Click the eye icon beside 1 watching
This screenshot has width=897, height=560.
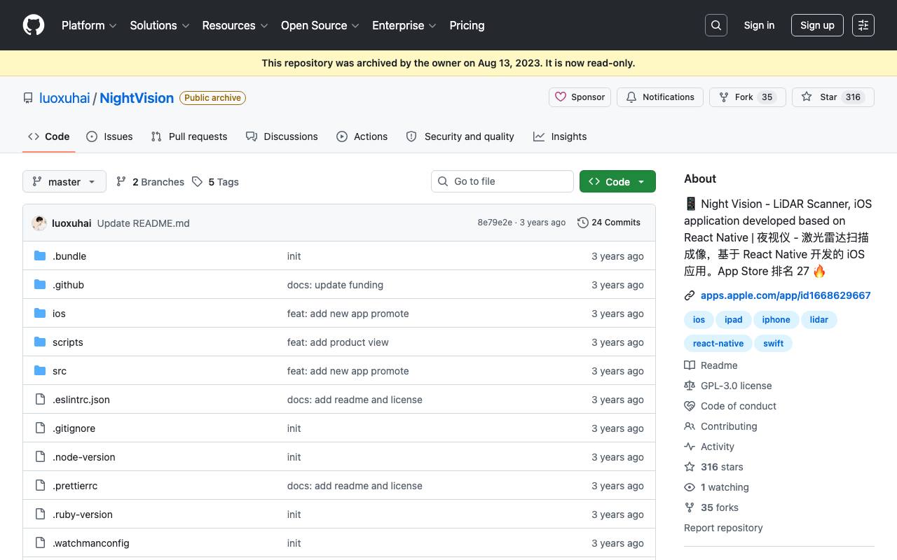coord(690,487)
